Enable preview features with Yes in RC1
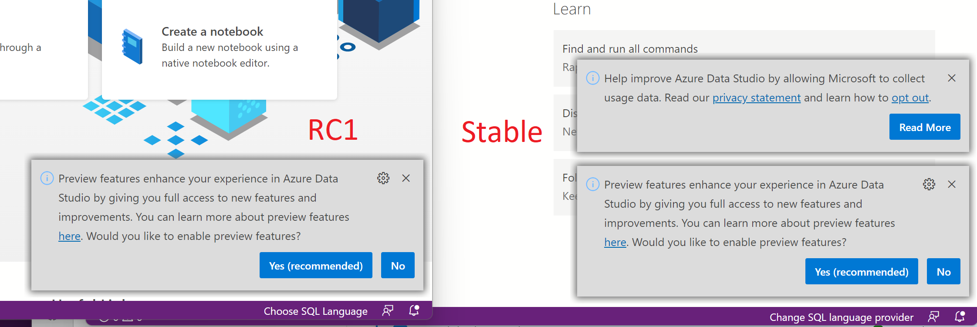The width and height of the screenshot is (977, 327). (x=316, y=265)
